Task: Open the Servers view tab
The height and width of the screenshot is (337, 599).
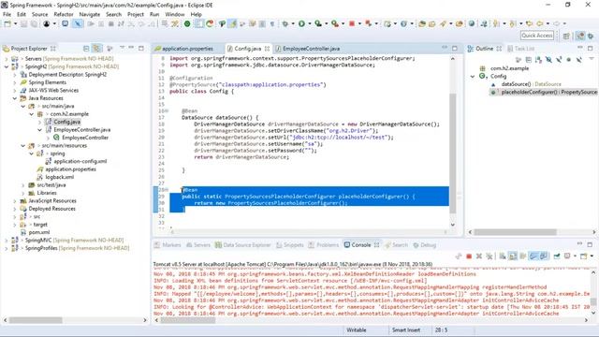Action: pos(198,245)
